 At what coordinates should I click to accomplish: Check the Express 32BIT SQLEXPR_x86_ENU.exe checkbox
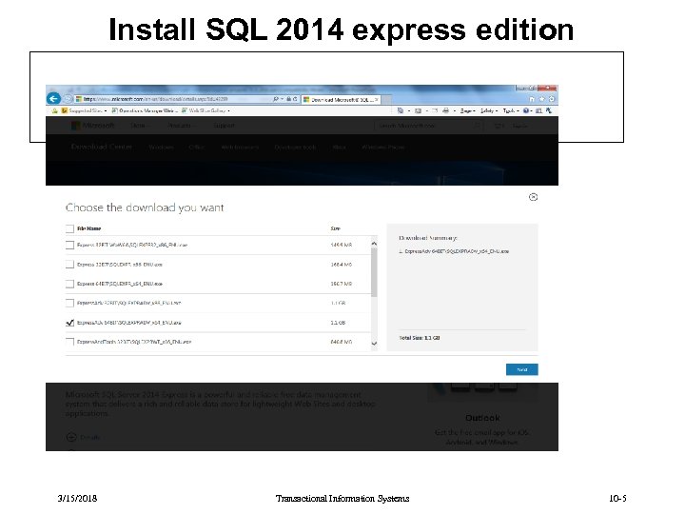point(69,265)
